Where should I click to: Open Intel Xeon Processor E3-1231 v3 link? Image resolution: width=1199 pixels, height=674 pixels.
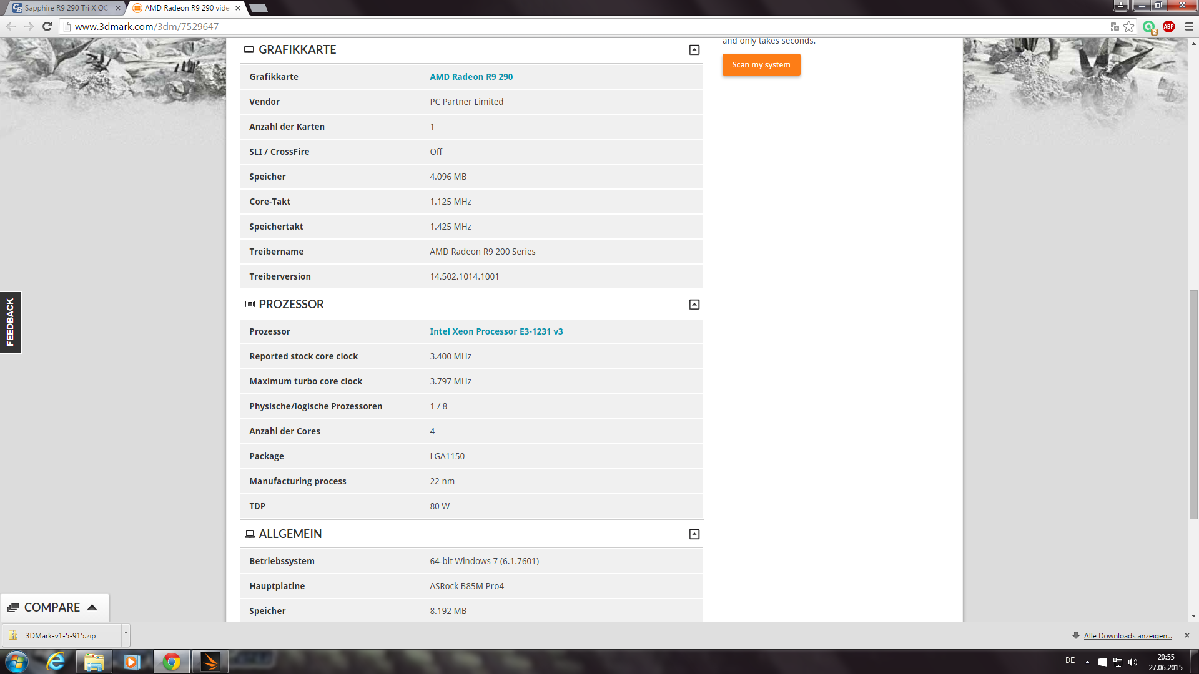click(496, 331)
